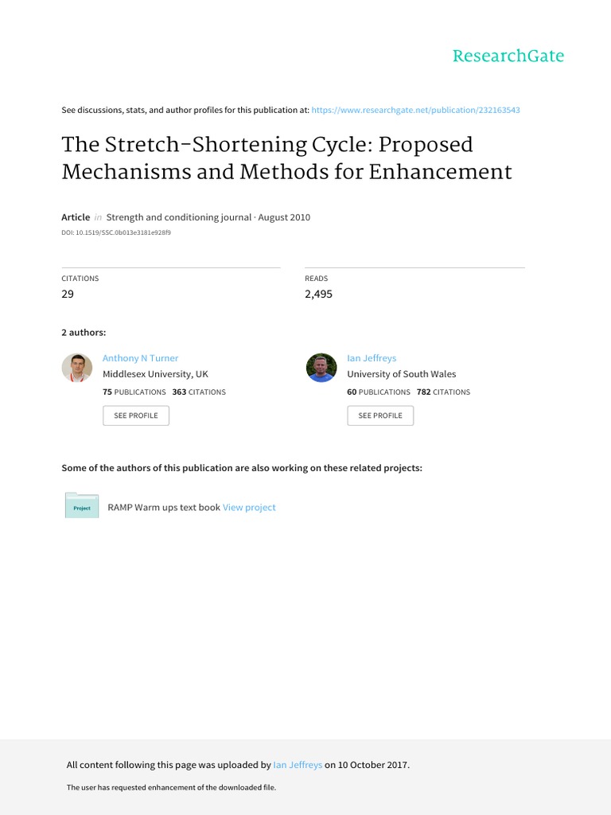The width and height of the screenshot is (611, 815).
Task: Click the ResearchGate logo
Action: point(508,56)
